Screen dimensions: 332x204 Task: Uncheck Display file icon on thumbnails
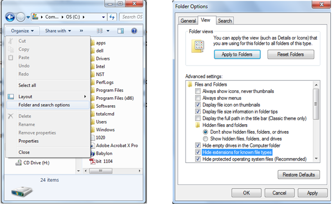pos(198,105)
